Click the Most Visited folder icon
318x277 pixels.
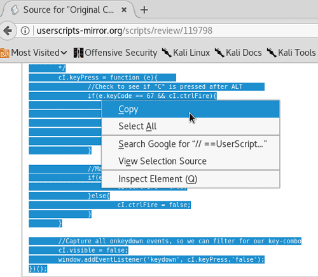pyautogui.click(x=4, y=53)
